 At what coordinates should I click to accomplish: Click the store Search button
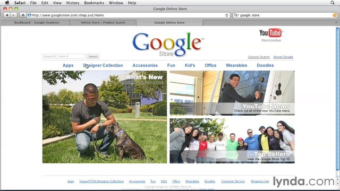[x=93, y=56]
